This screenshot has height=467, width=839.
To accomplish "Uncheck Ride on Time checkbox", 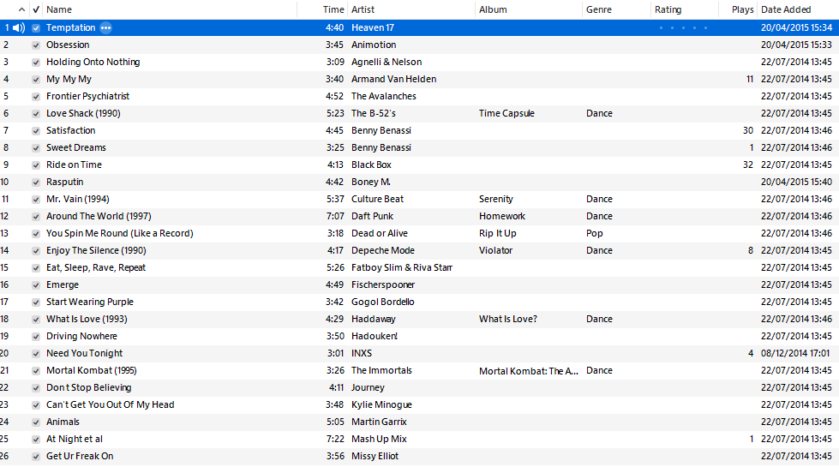I will coord(36,165).
